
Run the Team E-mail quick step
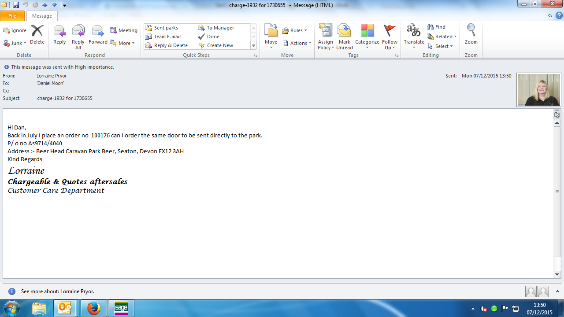tap(163, 37)
